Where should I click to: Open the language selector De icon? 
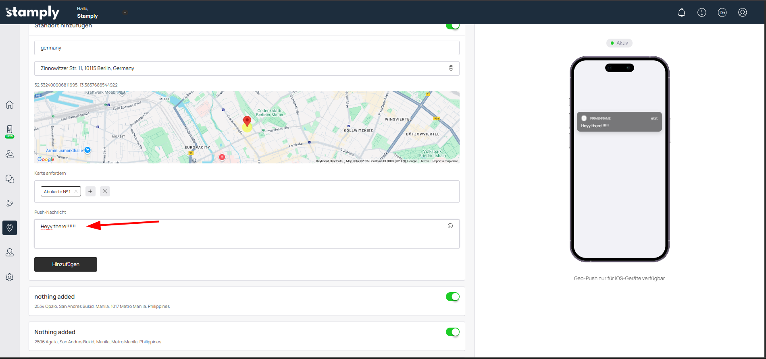722,12
